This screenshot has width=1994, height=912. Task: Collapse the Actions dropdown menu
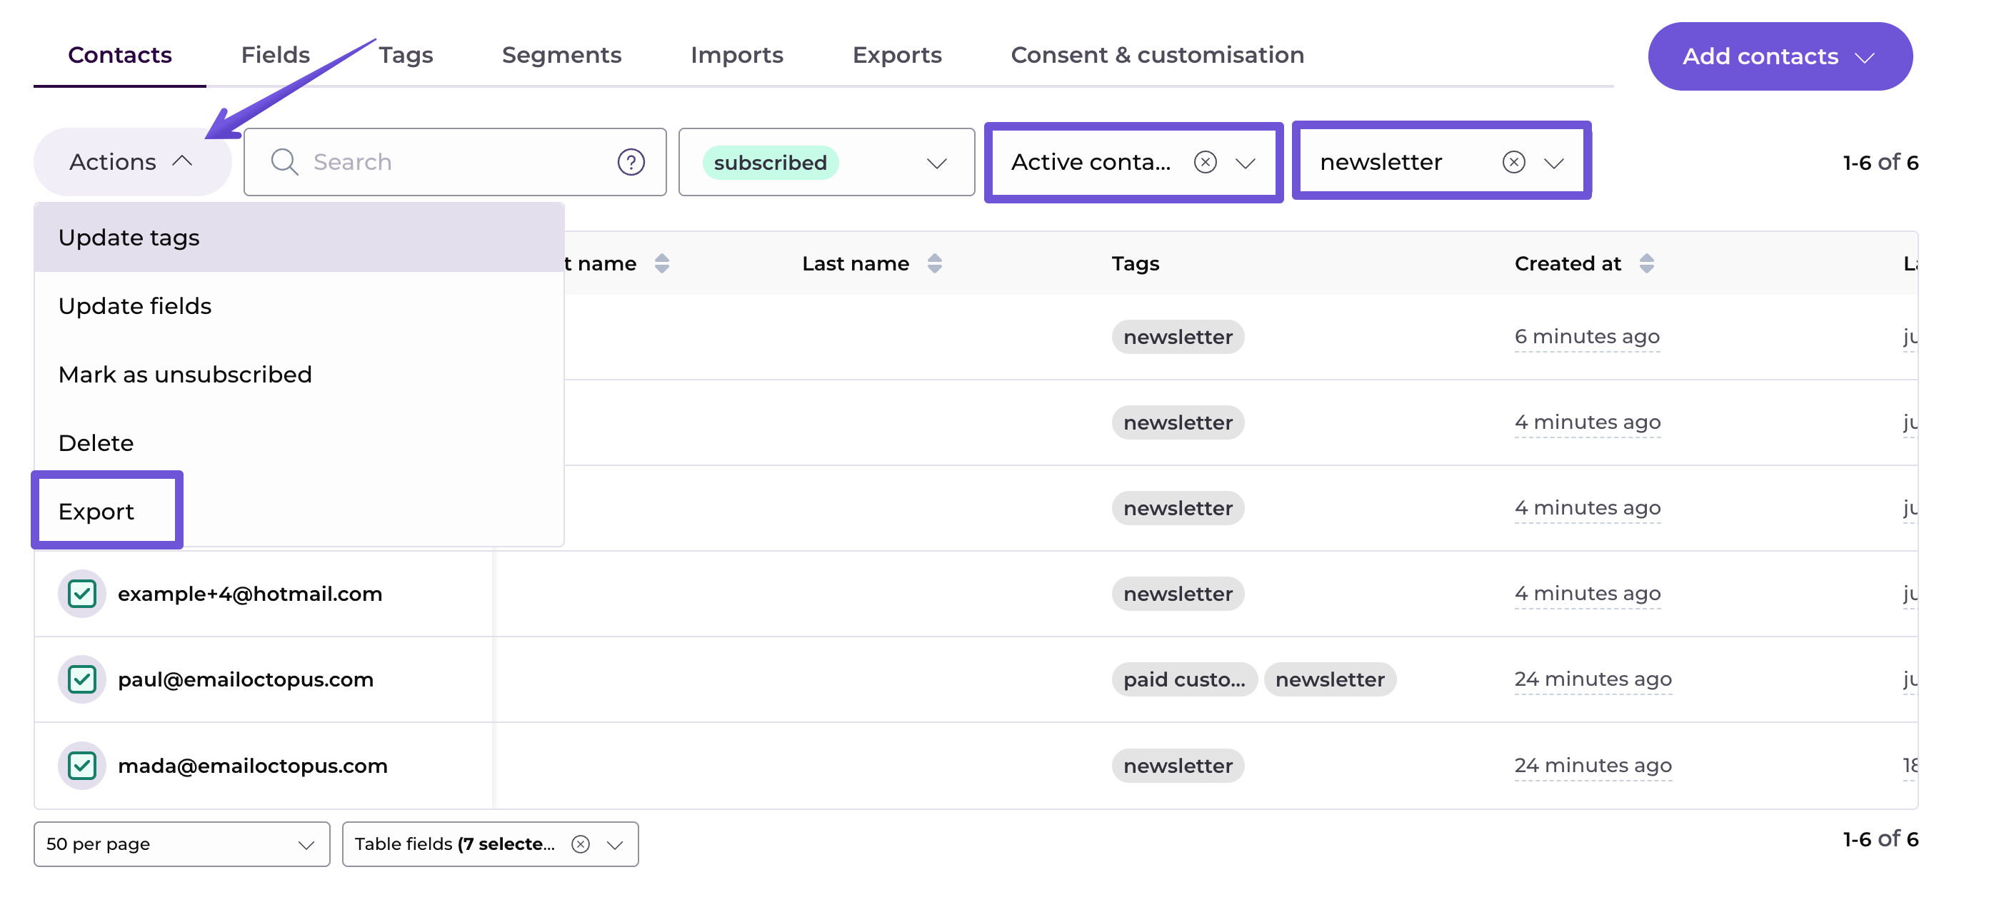[x=131, y=162]
